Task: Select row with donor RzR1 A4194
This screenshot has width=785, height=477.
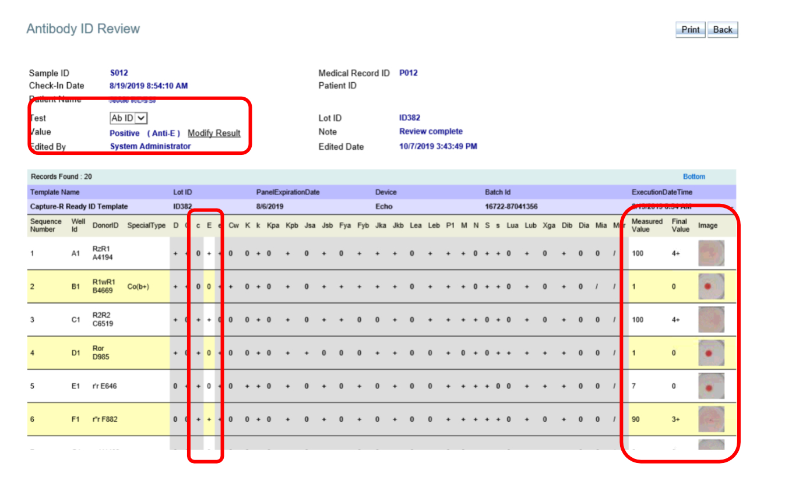Action: [x=103, y=253]
